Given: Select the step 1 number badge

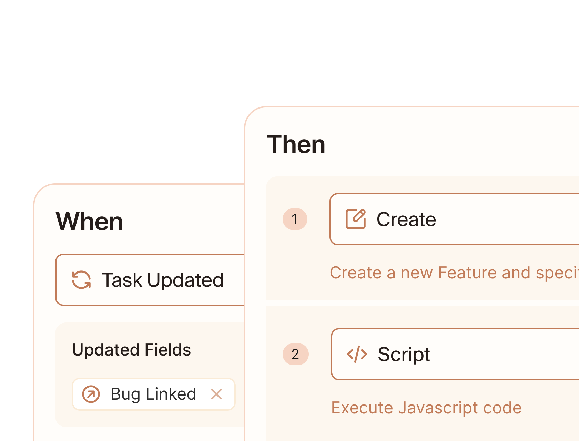Looking at the screenshot, I should pyautogui.click(x=295, y=219).
